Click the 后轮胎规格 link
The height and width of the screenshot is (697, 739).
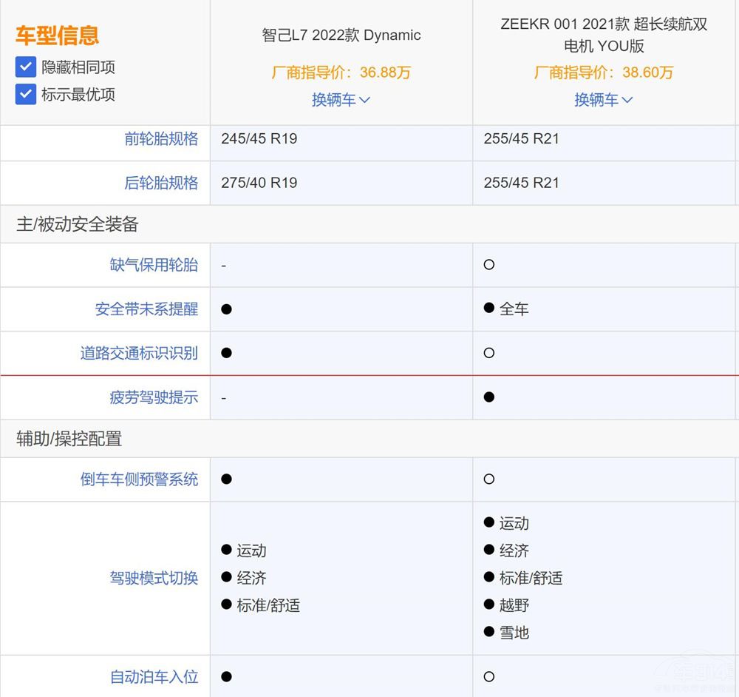coord(161,183)
